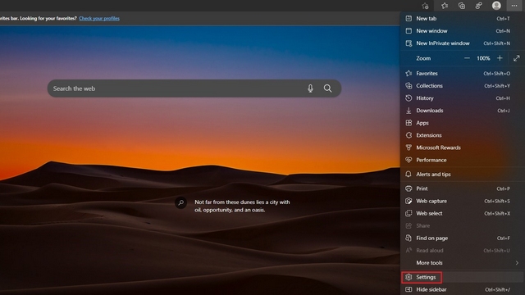Image resolution: width=525 pixels, height=295 pixels.
Task: Click the Hide sidebar icon in menu
Action: tap(409, 289)
